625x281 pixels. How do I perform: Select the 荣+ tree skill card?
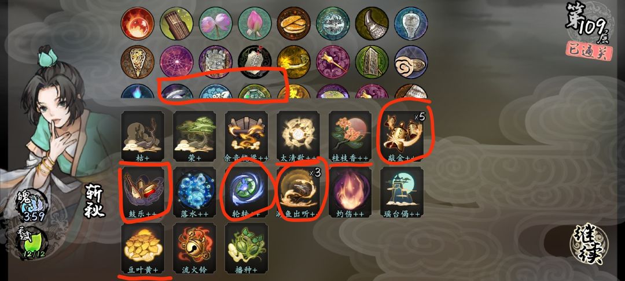194,136
